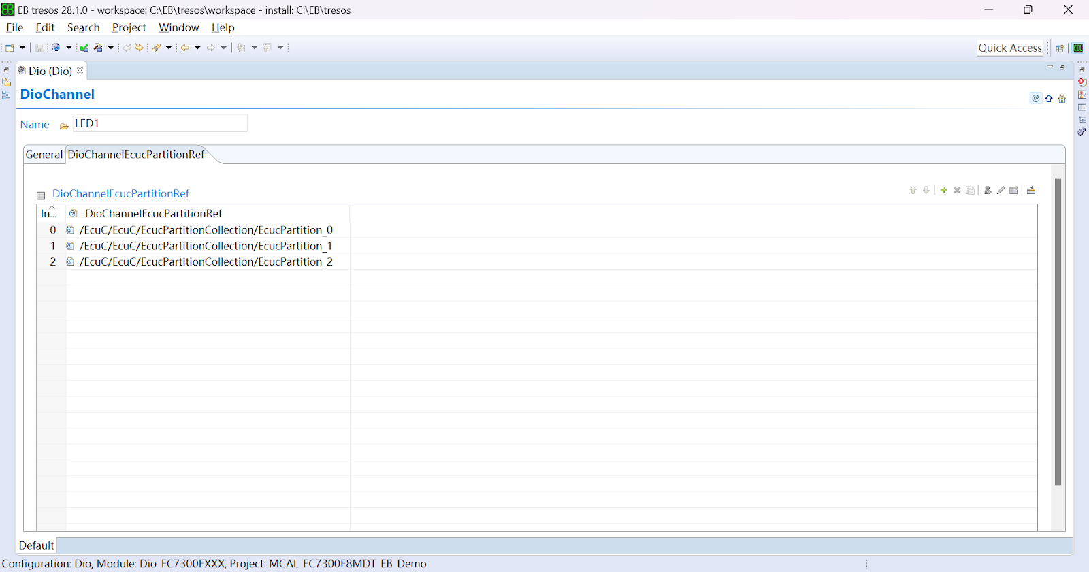
Task: Click the Open Perspective icon
Action: tap(1060, 48)
